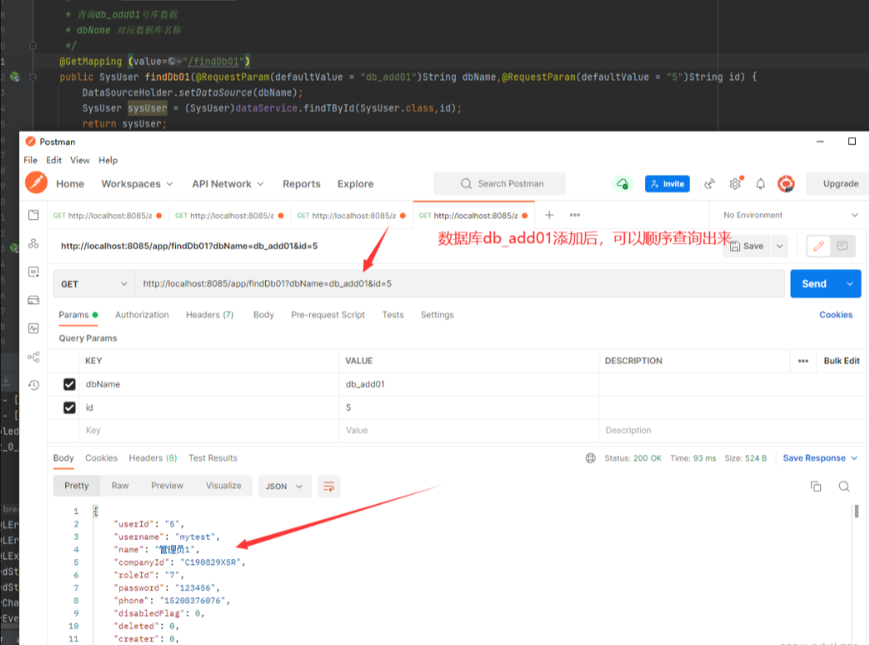
Task: Click the Send button
Action: point(814,284)
